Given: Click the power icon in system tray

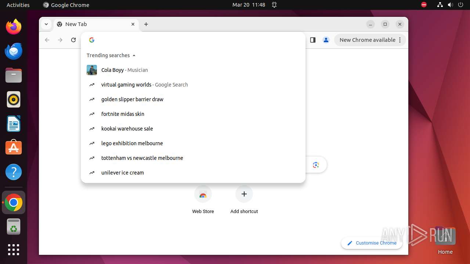Looking at the screenshot, I should (461, 5).
